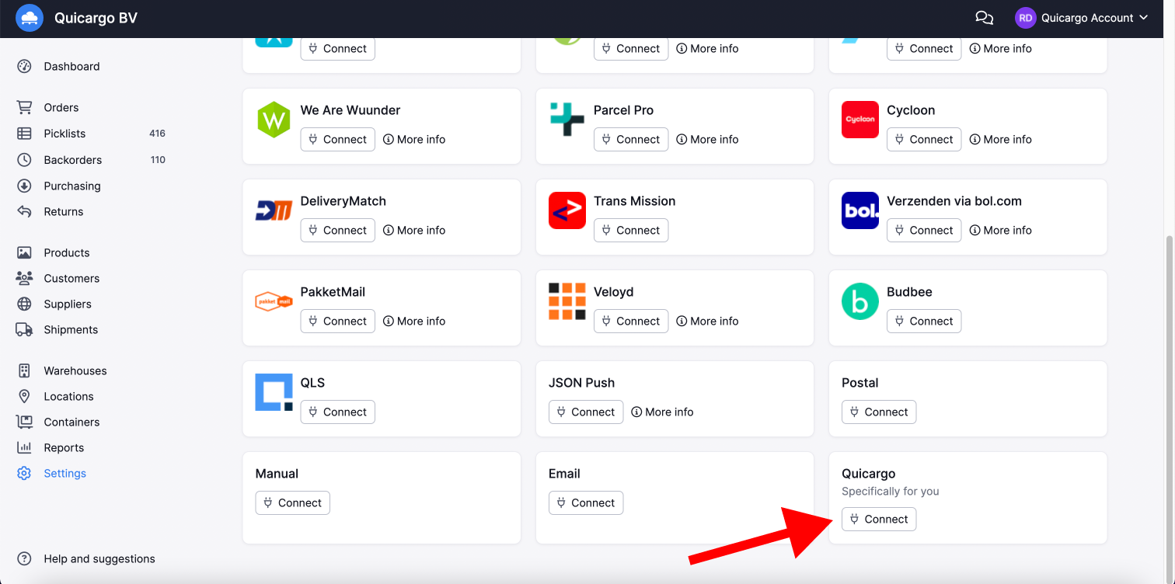This screenshot has width=1175, height=584.
Task: Open More info for Parcel Pro
Action: 707,139
